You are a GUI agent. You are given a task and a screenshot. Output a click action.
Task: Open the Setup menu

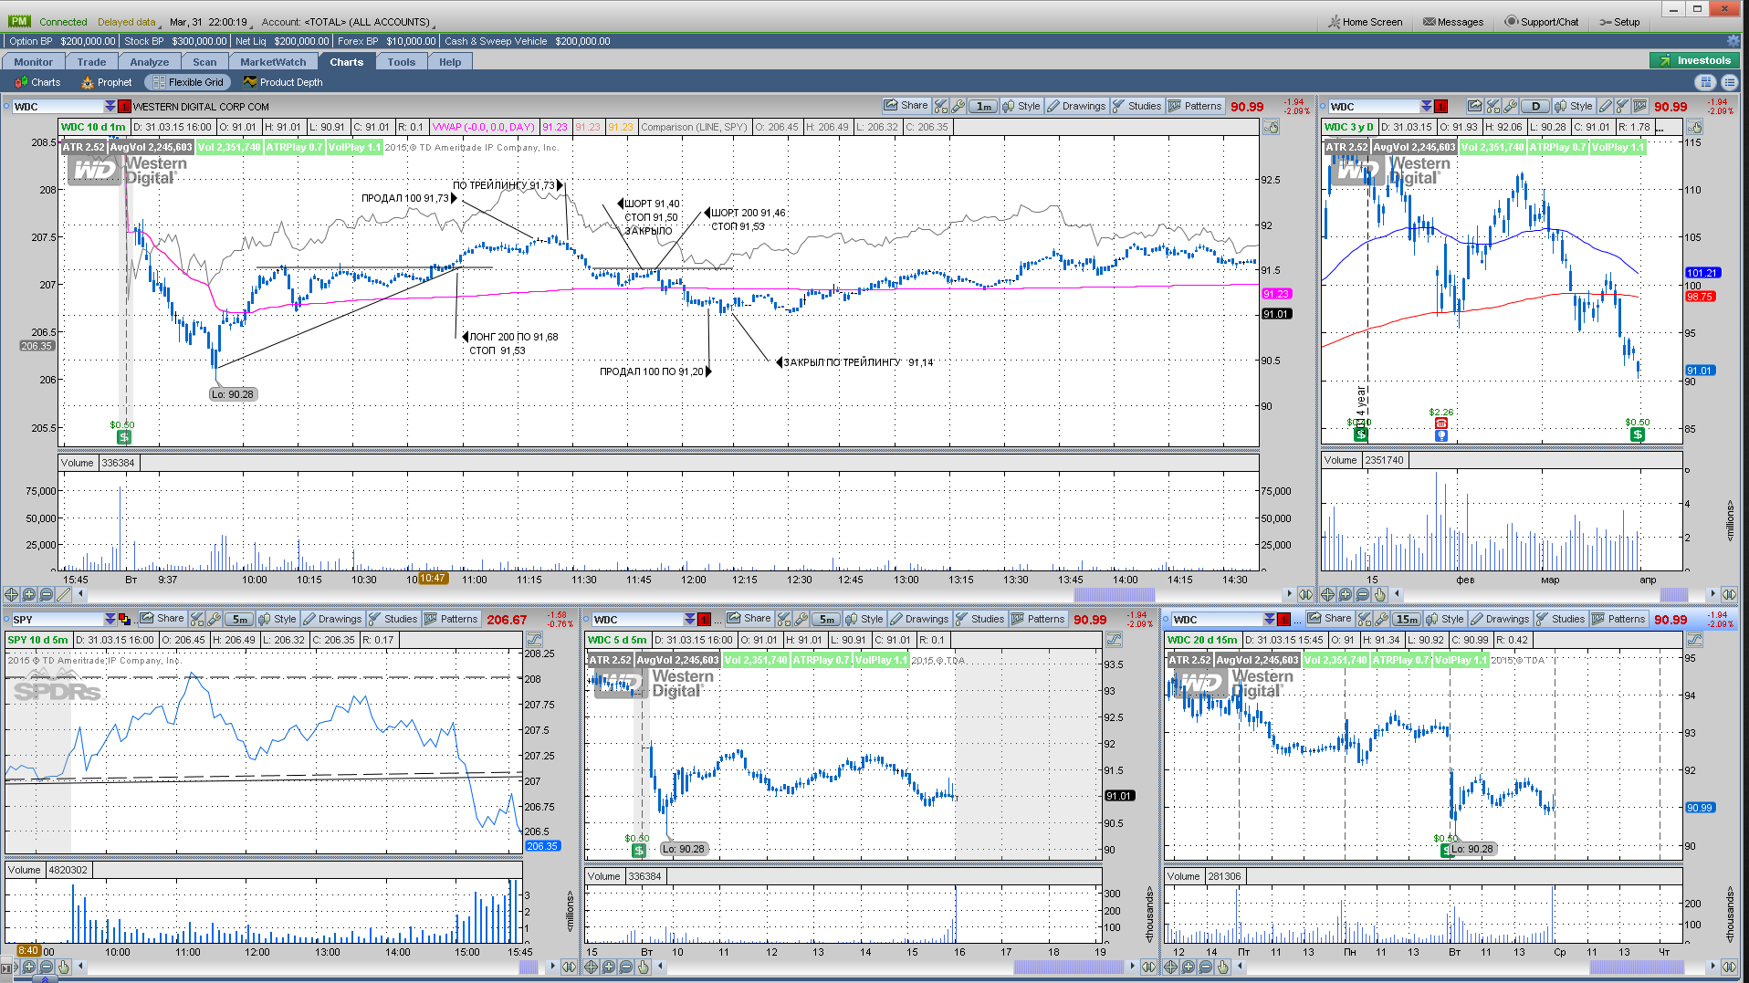1619,22
